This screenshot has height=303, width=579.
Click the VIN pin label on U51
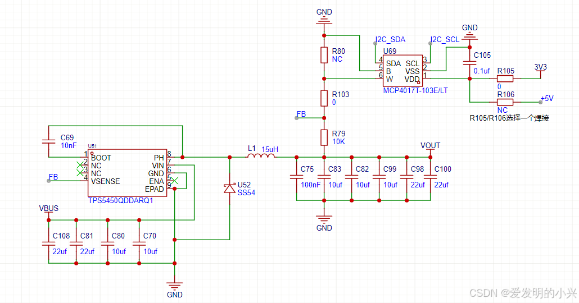(x=157, y=166)
